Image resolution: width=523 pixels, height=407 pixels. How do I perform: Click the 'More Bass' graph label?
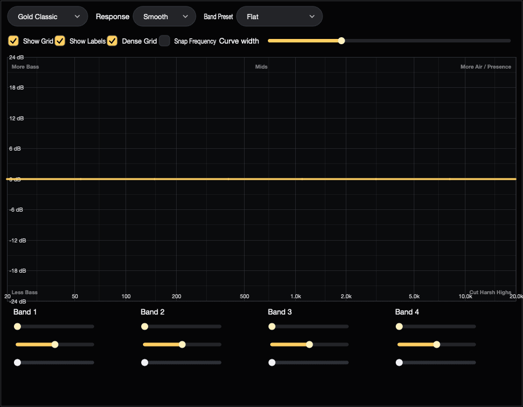click(x=26, y=67)
